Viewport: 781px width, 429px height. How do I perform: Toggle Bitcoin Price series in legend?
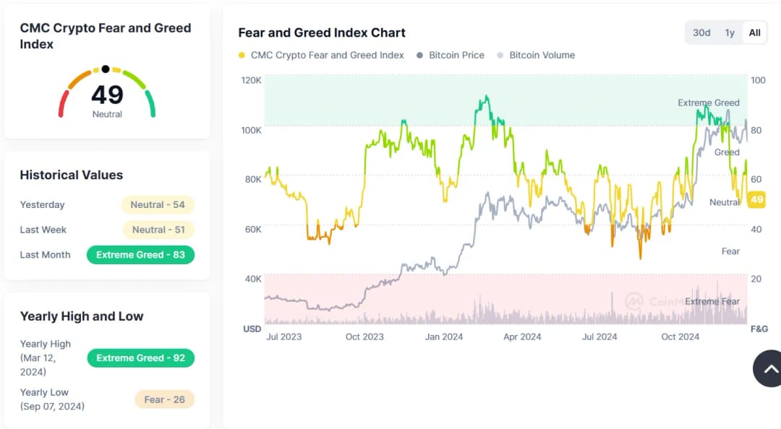click(450, 55)
